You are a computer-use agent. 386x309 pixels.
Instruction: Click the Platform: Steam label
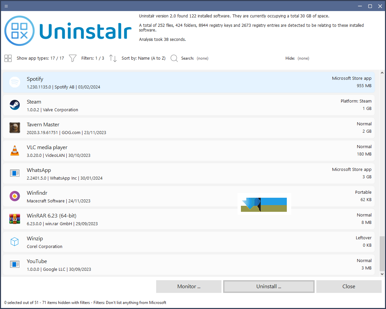(x=356, y=101)
